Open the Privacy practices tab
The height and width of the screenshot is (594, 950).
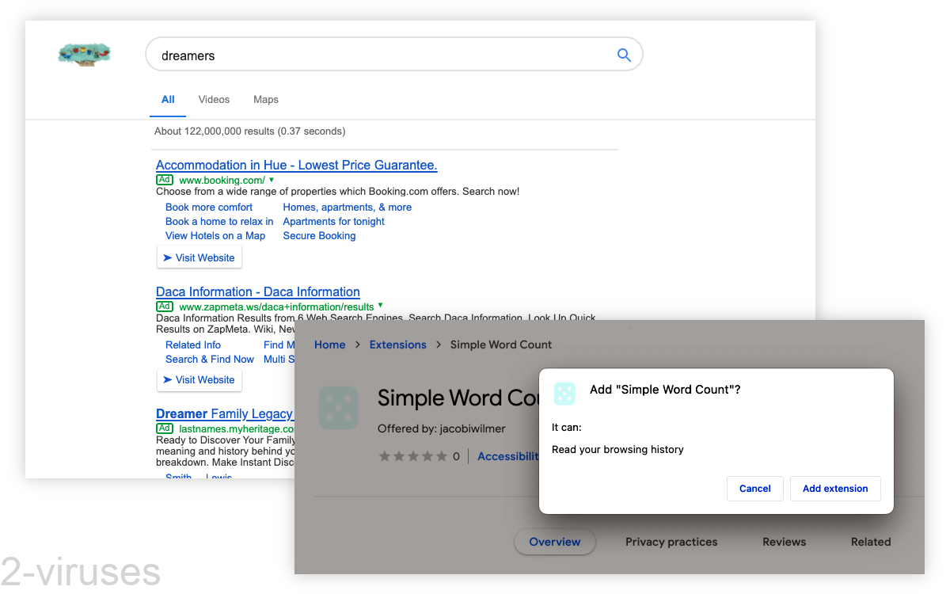pos(671,542)
